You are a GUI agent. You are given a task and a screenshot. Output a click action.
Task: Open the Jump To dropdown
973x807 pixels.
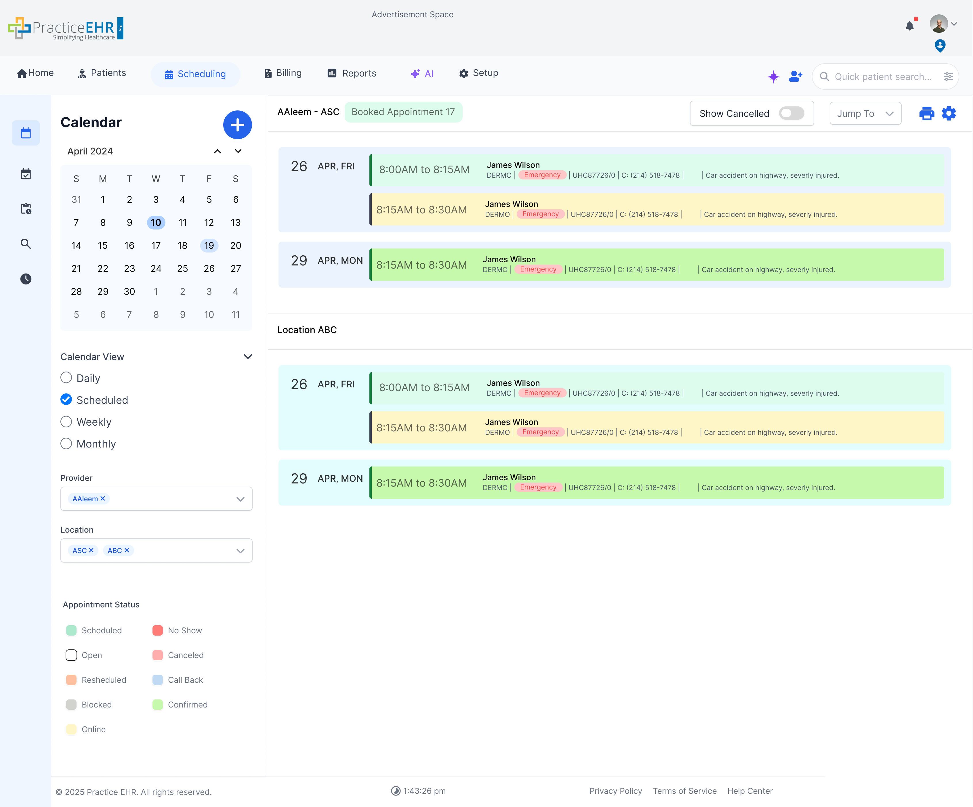(865, 113)
